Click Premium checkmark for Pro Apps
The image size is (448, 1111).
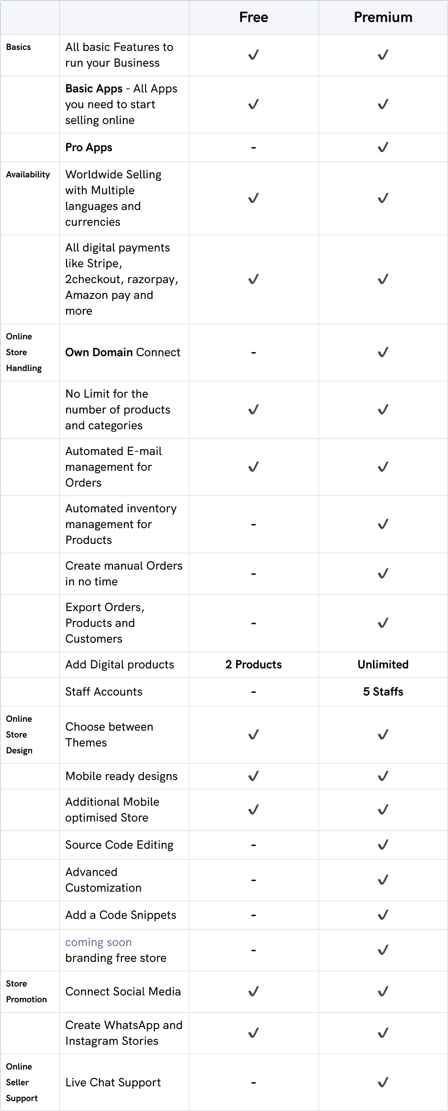[383, 147]
